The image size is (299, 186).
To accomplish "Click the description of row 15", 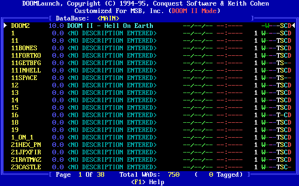I will pos(112,107).
